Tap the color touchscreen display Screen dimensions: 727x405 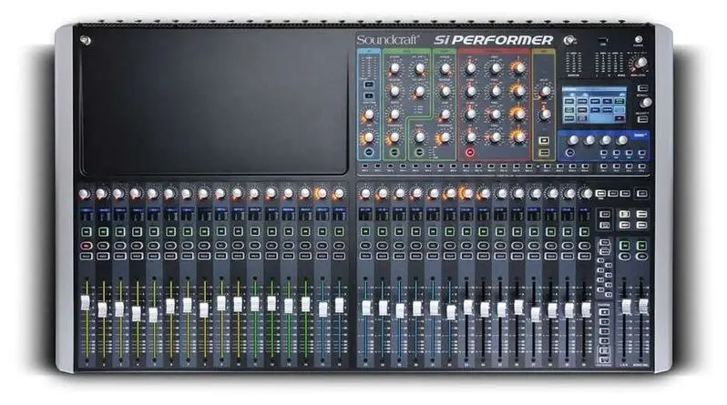[x=594, y=105]
